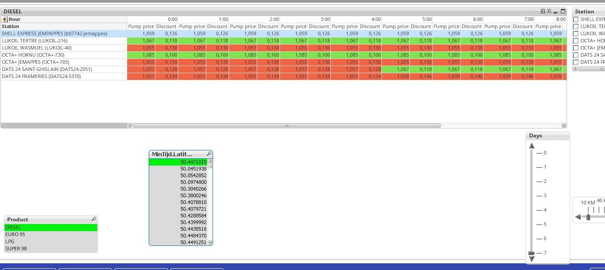Select latitude value 50.0974800
The height and width of the screenshot is (270, 605).
tap(178, 182)
